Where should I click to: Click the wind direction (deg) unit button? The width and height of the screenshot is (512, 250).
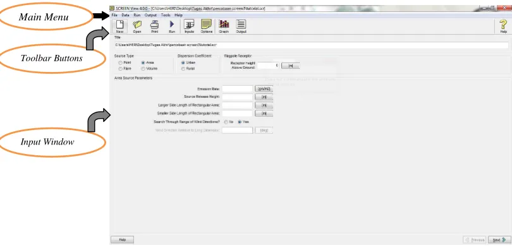[264, 131]
